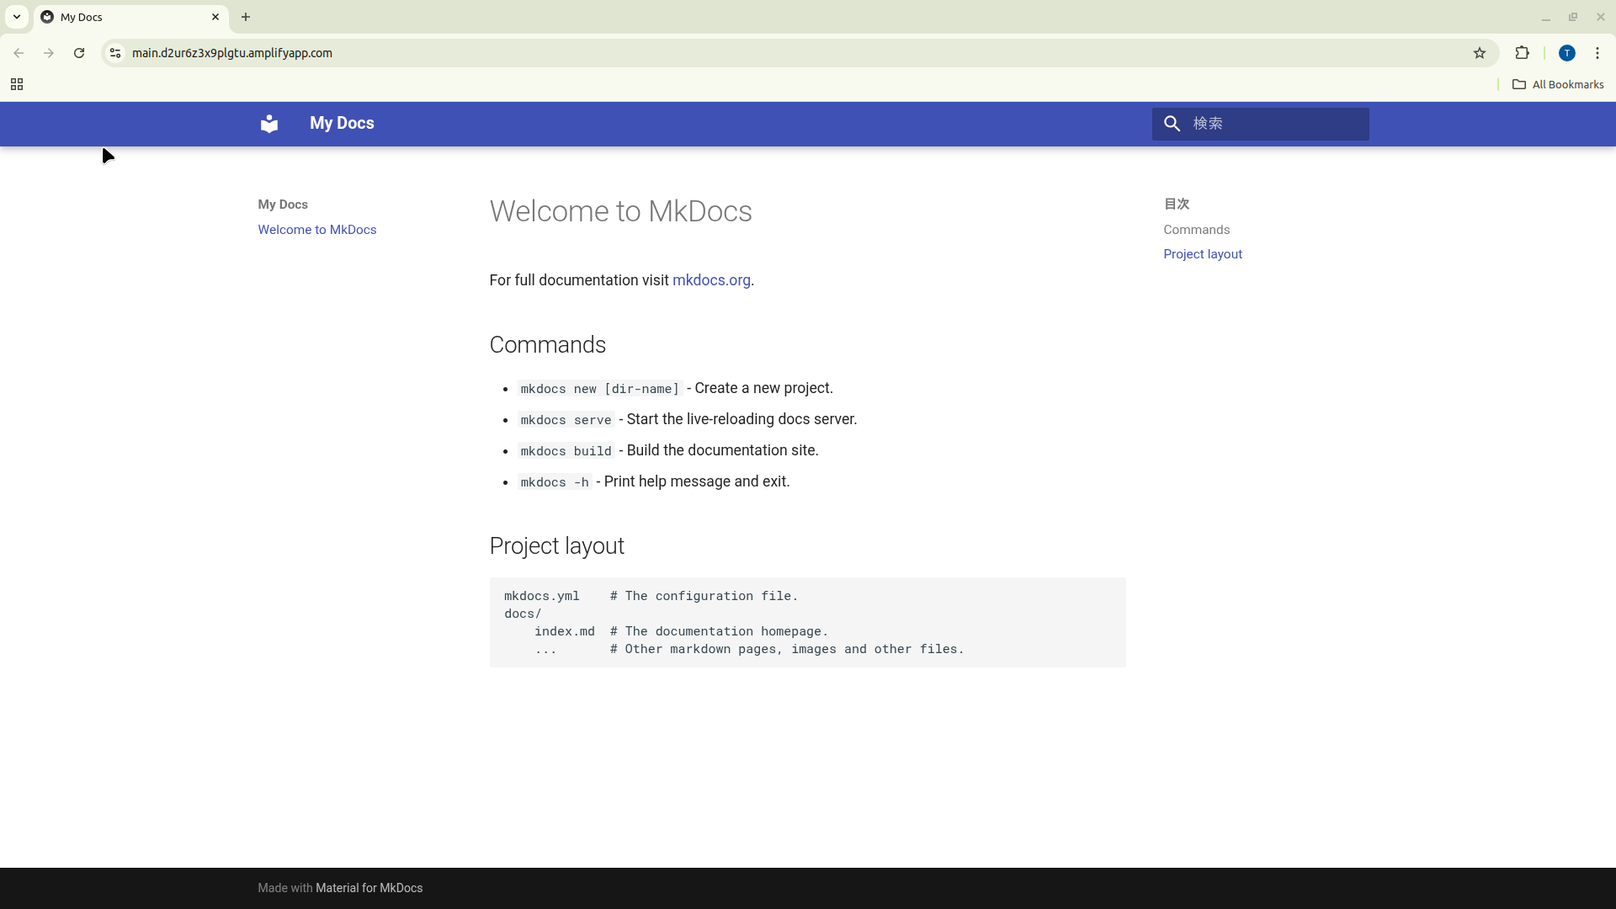Screen dimensions: 1616x909
Task: Open All Bookmarks folder
Action: (1558, 84)
